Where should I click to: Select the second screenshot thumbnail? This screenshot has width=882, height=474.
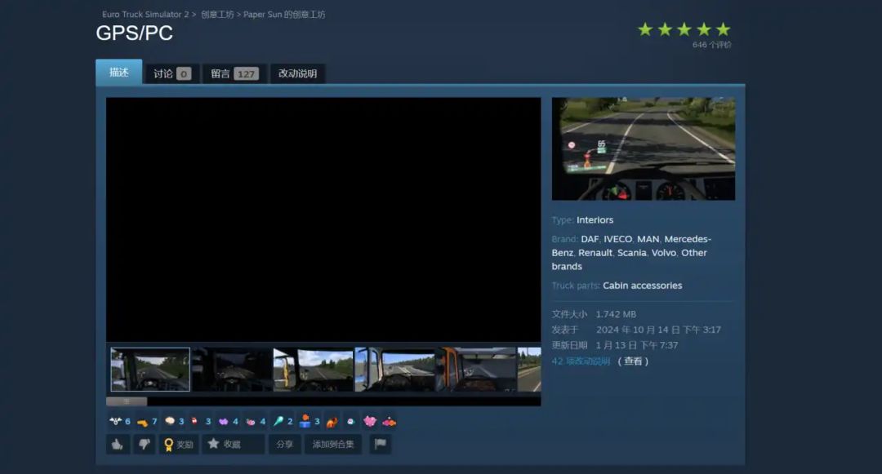pyautogui.click(x=232, y=370)
